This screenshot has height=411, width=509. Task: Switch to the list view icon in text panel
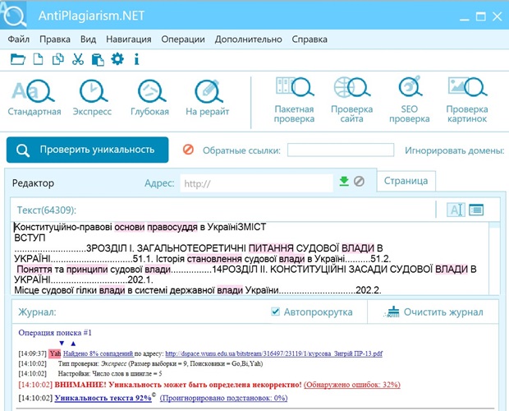pyautogui.click(x=476, y=210)
